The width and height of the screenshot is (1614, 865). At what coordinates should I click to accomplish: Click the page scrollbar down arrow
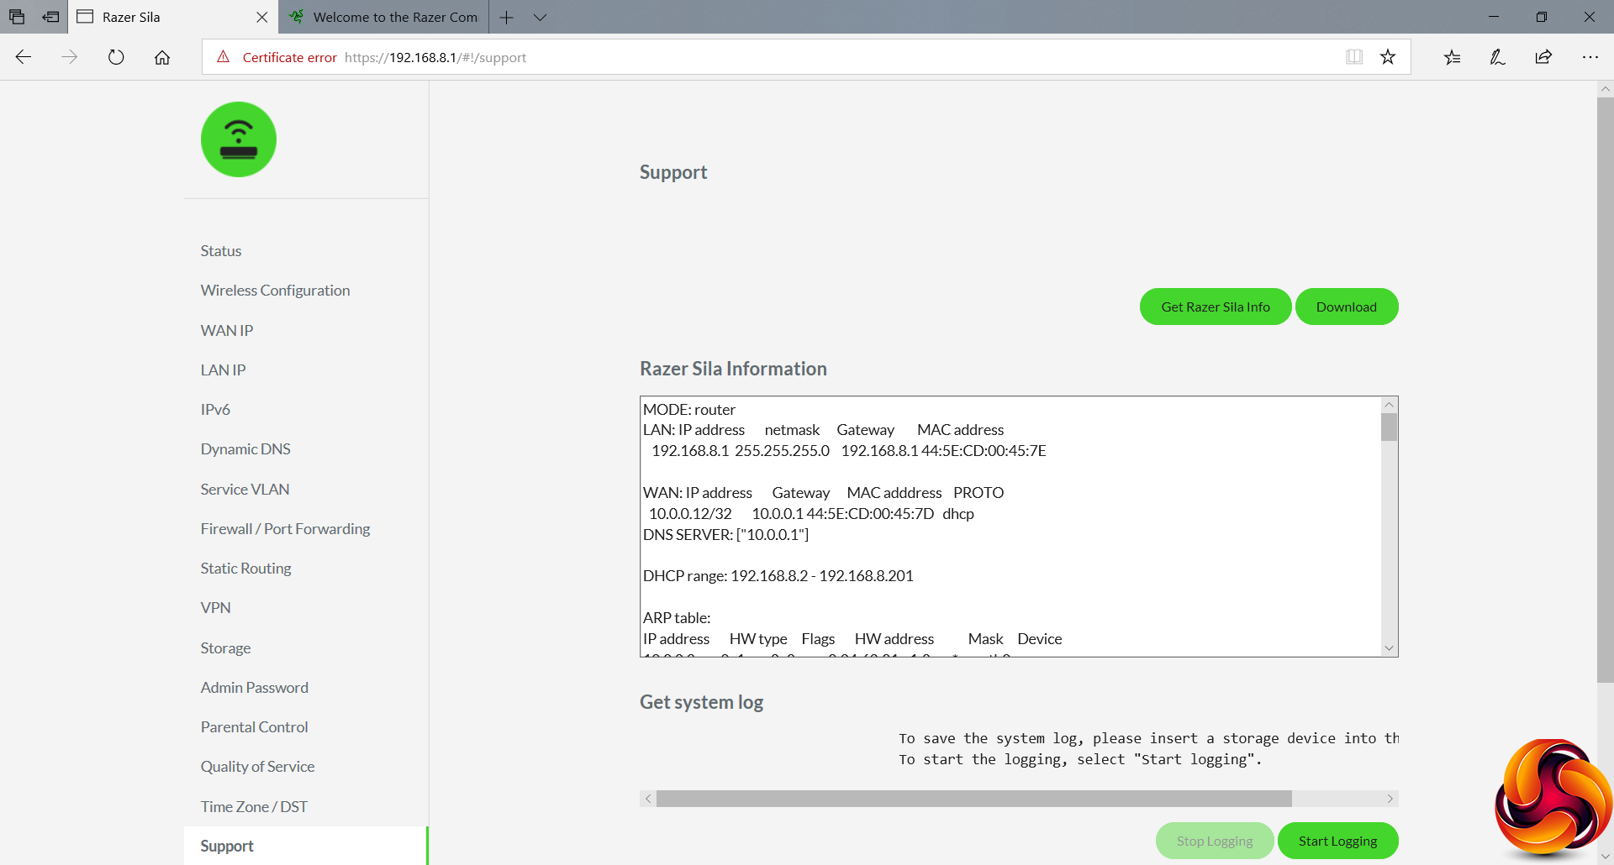(1606, 857)
